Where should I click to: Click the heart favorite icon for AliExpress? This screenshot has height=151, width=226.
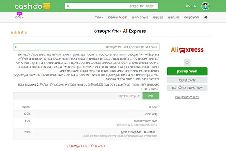pos(187,62)
